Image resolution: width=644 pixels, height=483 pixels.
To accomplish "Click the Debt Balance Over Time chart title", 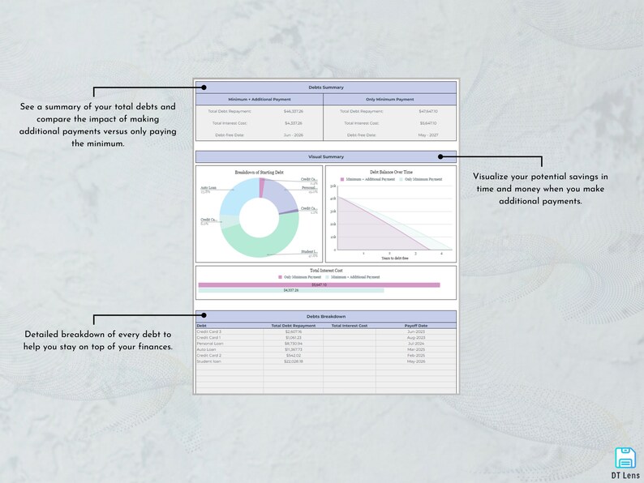I will coord(391,173).
